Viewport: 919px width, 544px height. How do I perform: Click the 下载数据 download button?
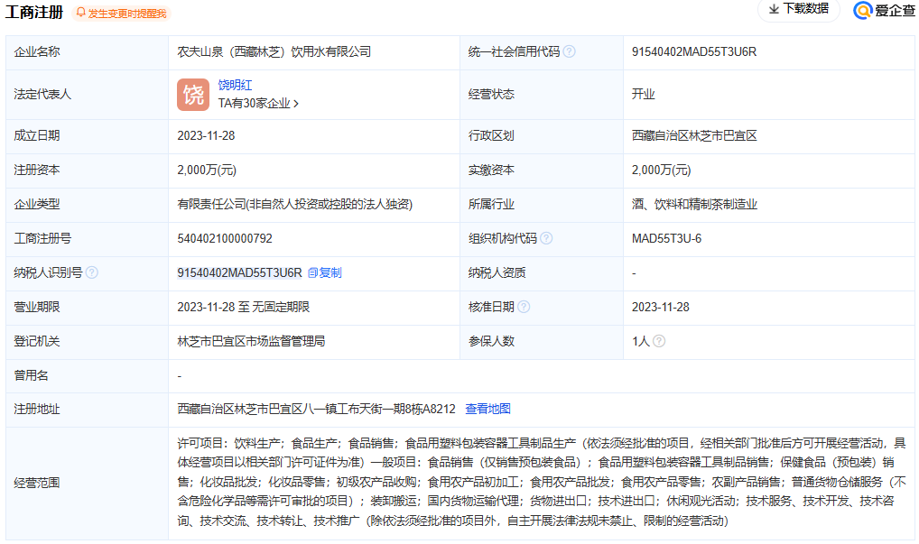pos(798,9)
